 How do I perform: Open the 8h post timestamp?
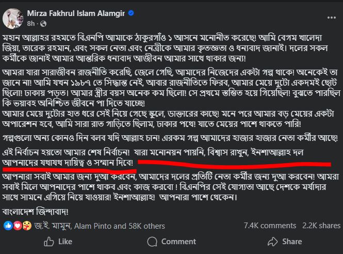(x=30, y=23)
